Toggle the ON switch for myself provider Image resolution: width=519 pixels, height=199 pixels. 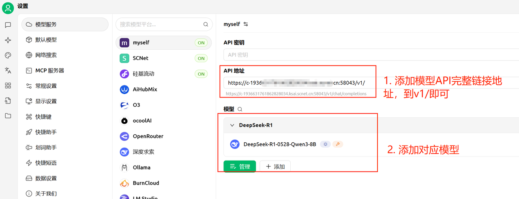(x=201, y=43)
